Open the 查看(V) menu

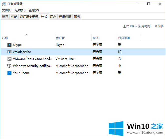pos(34,10)
